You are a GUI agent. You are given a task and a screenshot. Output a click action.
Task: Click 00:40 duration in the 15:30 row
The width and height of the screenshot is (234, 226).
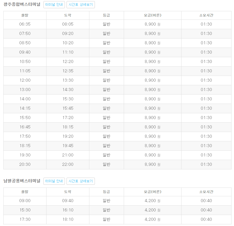(206, 210)
